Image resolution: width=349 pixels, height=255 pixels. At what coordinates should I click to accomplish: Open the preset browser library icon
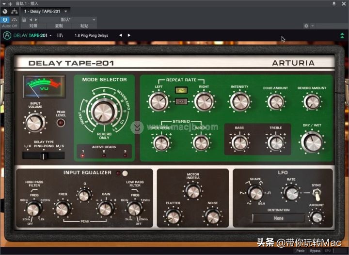tap(60, 35)
